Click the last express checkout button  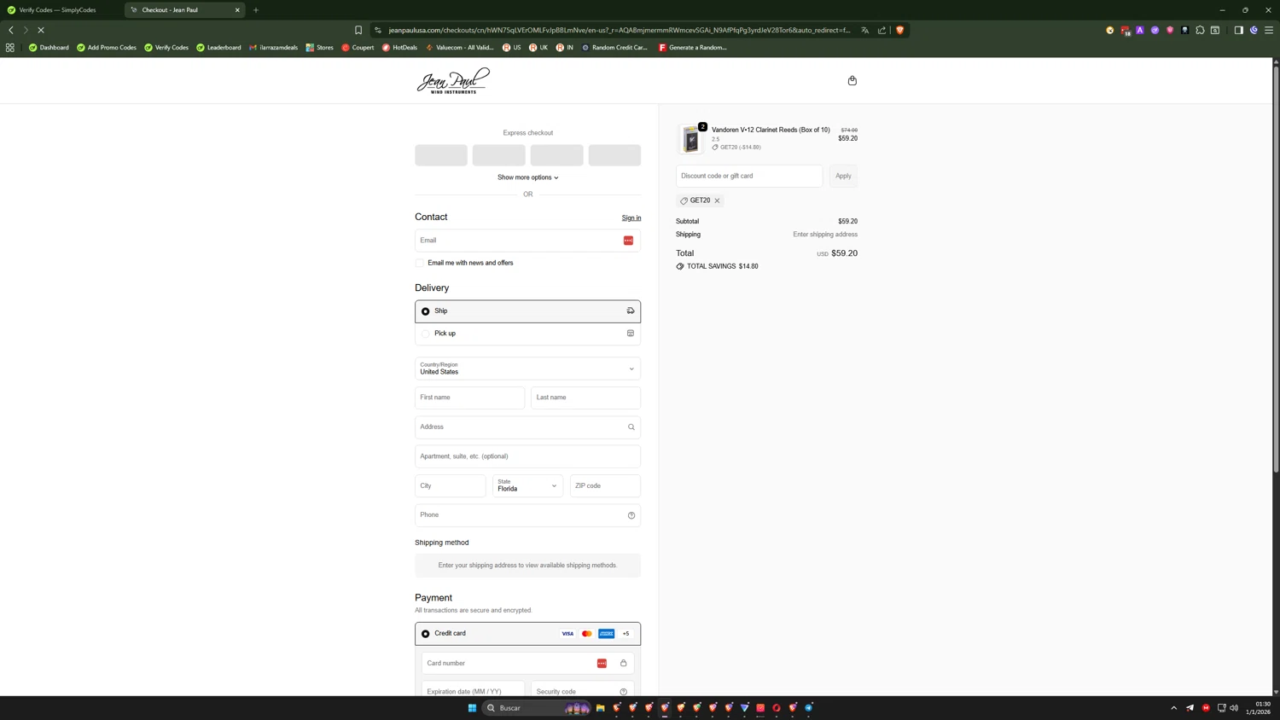click(x=614, y=155)
